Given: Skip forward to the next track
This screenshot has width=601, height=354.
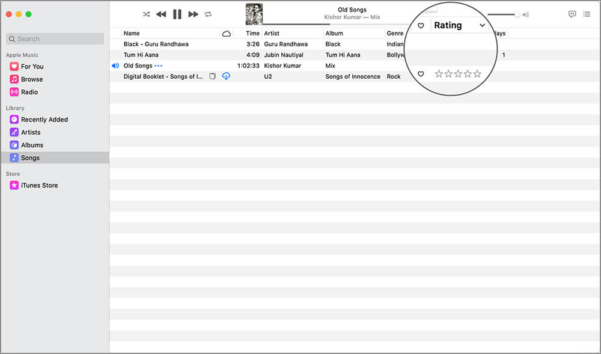Looking at the screenshot, I should 193,14.
